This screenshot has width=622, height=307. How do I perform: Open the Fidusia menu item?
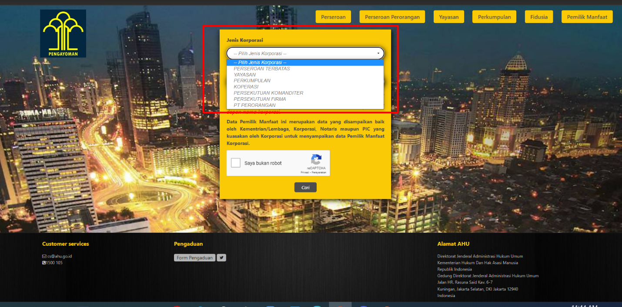coord(539,17)
